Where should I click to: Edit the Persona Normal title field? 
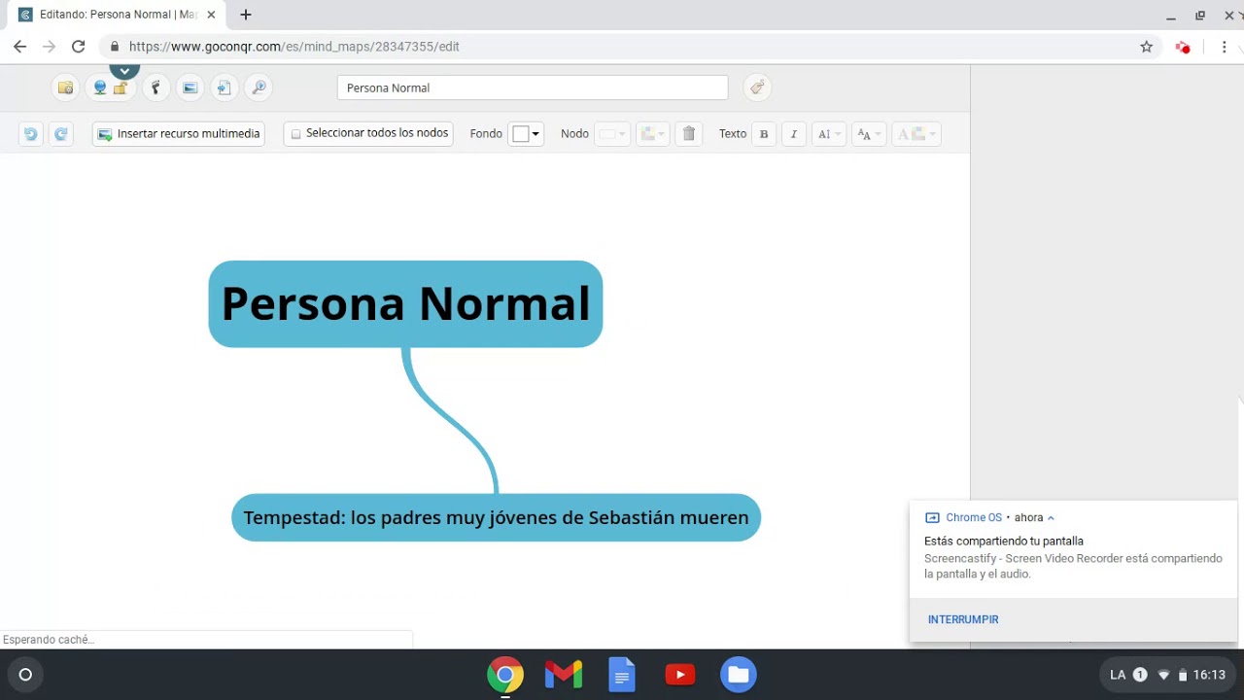coord(533,87)
